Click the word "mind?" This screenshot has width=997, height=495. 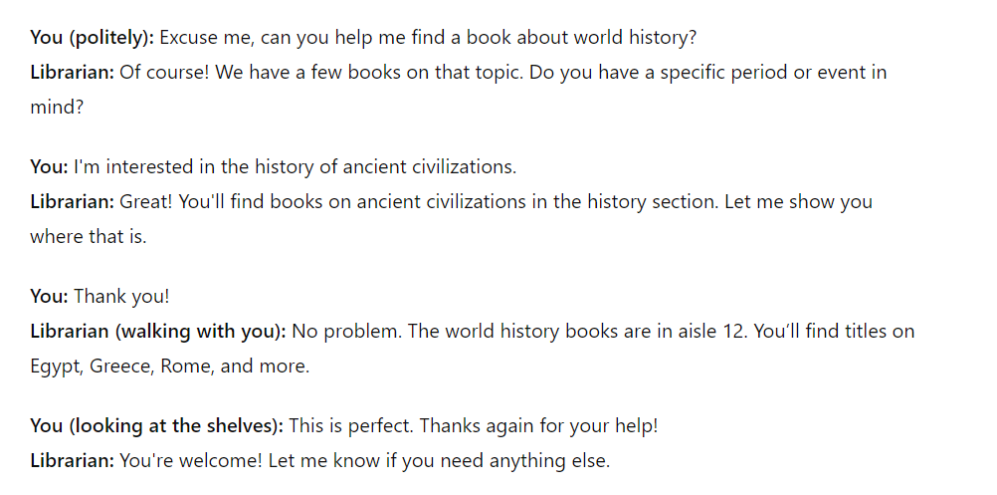57,107
